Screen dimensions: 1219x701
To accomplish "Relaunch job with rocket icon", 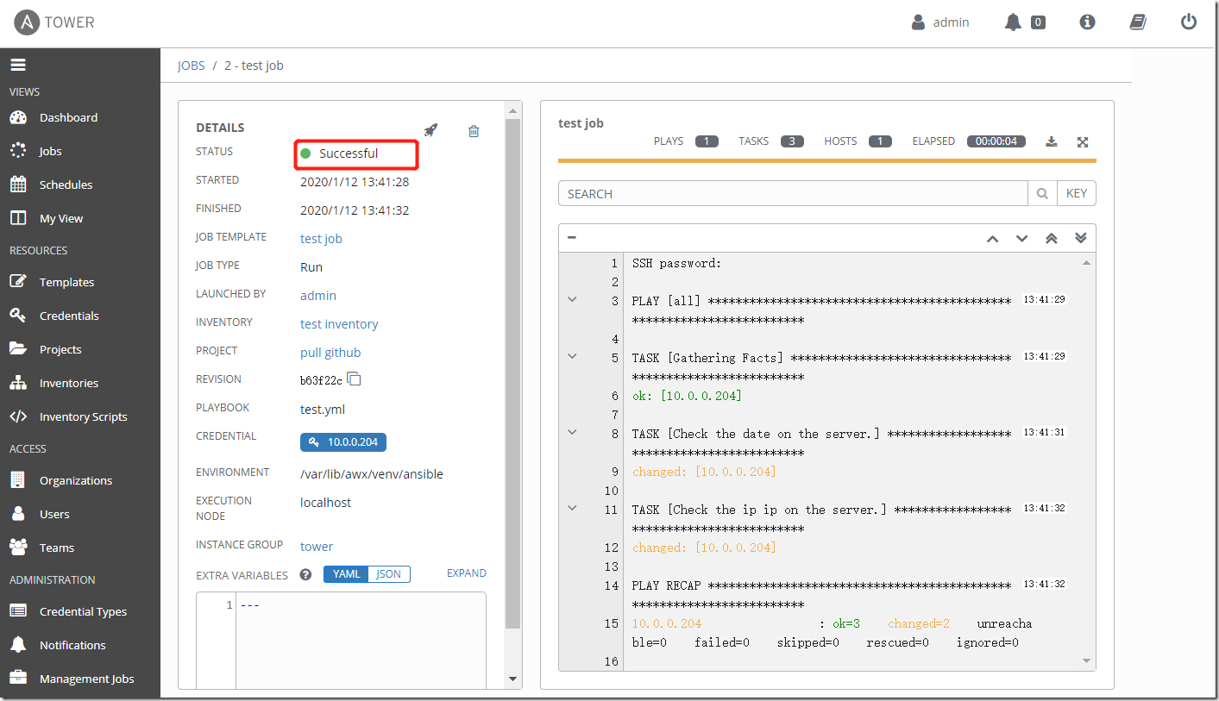I will (431, 130).
